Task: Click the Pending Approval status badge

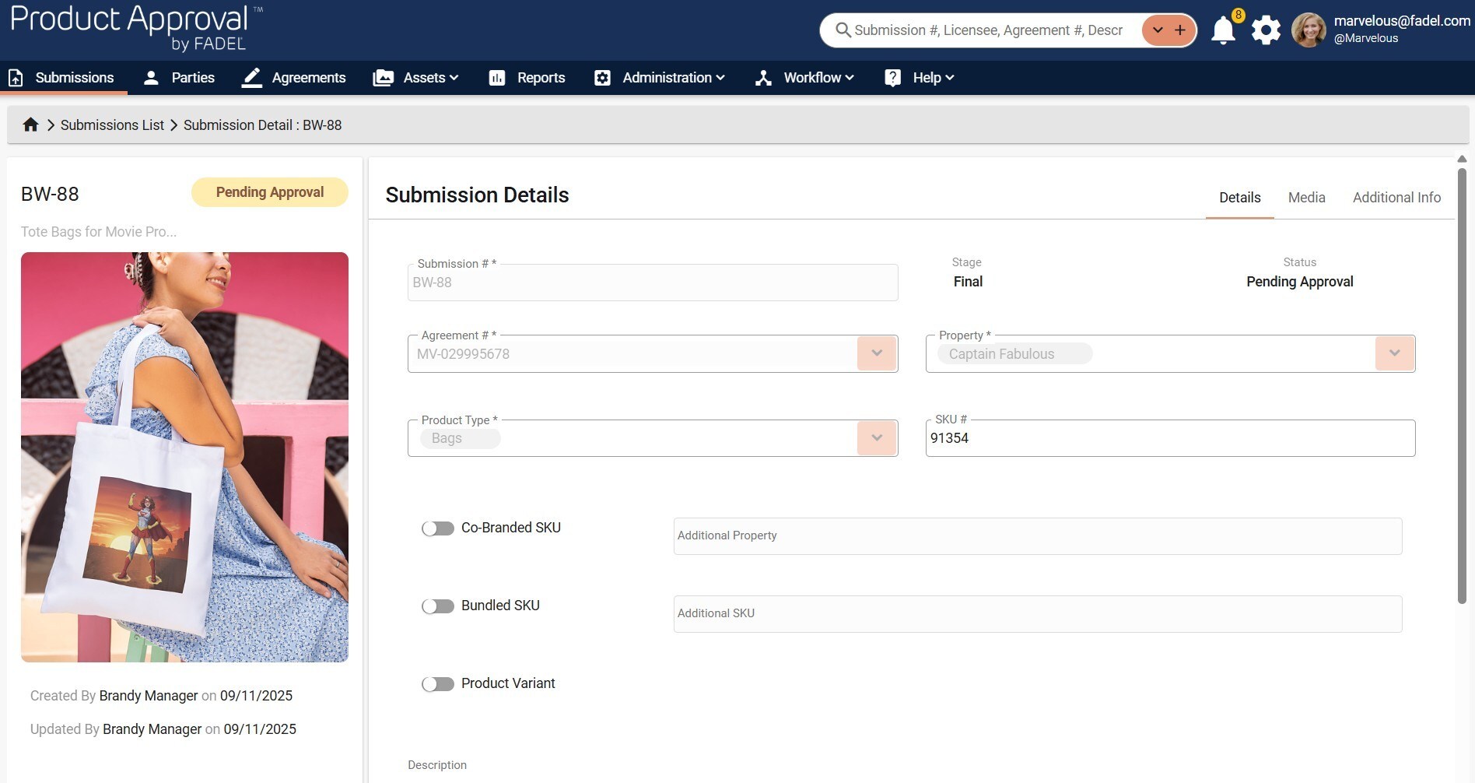Action: [x=269, y=192]
